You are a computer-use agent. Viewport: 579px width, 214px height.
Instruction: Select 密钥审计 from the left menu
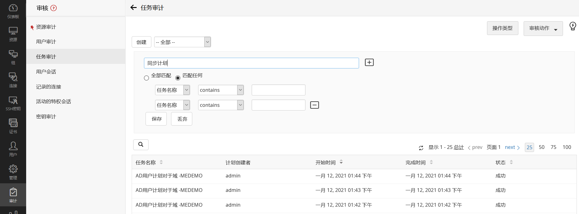point(46,117)
